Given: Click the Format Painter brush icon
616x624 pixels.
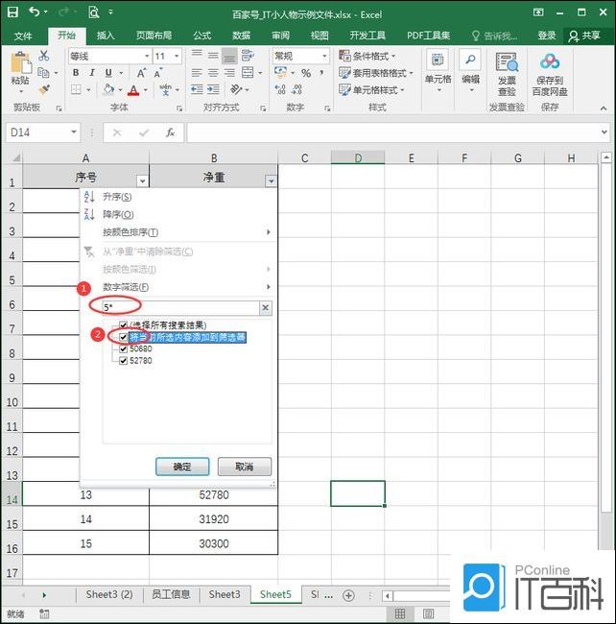Looking at the screenshot, I should point(44,89).
